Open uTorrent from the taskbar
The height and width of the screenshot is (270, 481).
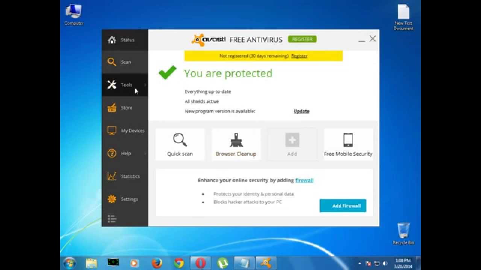[222, 263]
